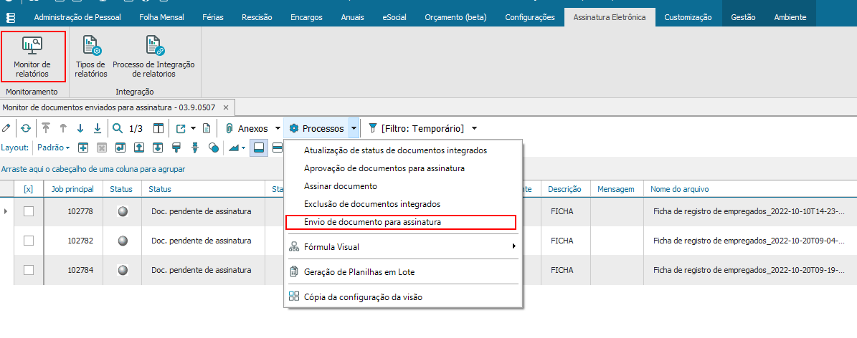Open the Processos dropdown arrow
The image size is (857, 338).
pos(354,128)
